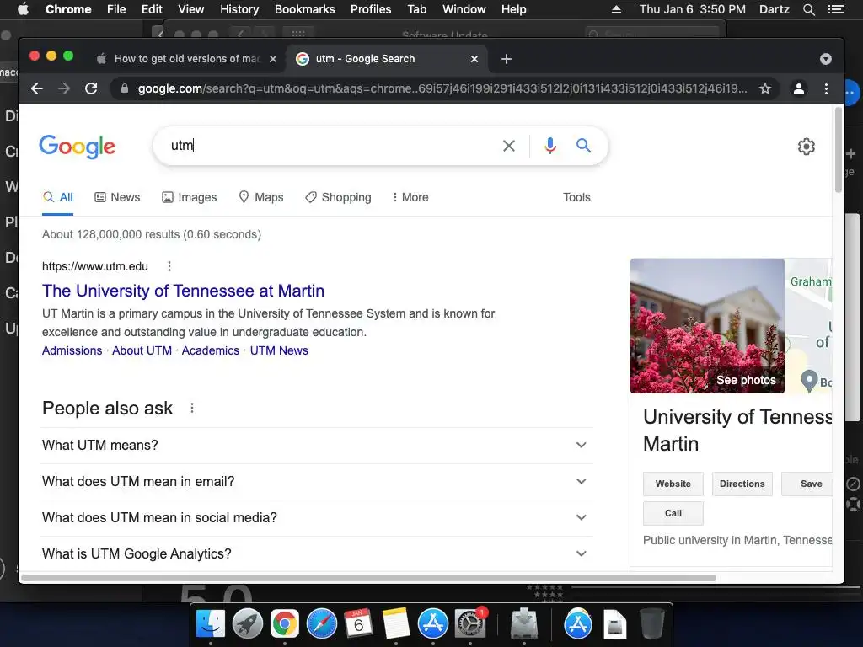The height and width of the screenshot is (647, 863).
Task: Expand 'What does UTM mean in social media?'
Action: [x=317, y=518]
